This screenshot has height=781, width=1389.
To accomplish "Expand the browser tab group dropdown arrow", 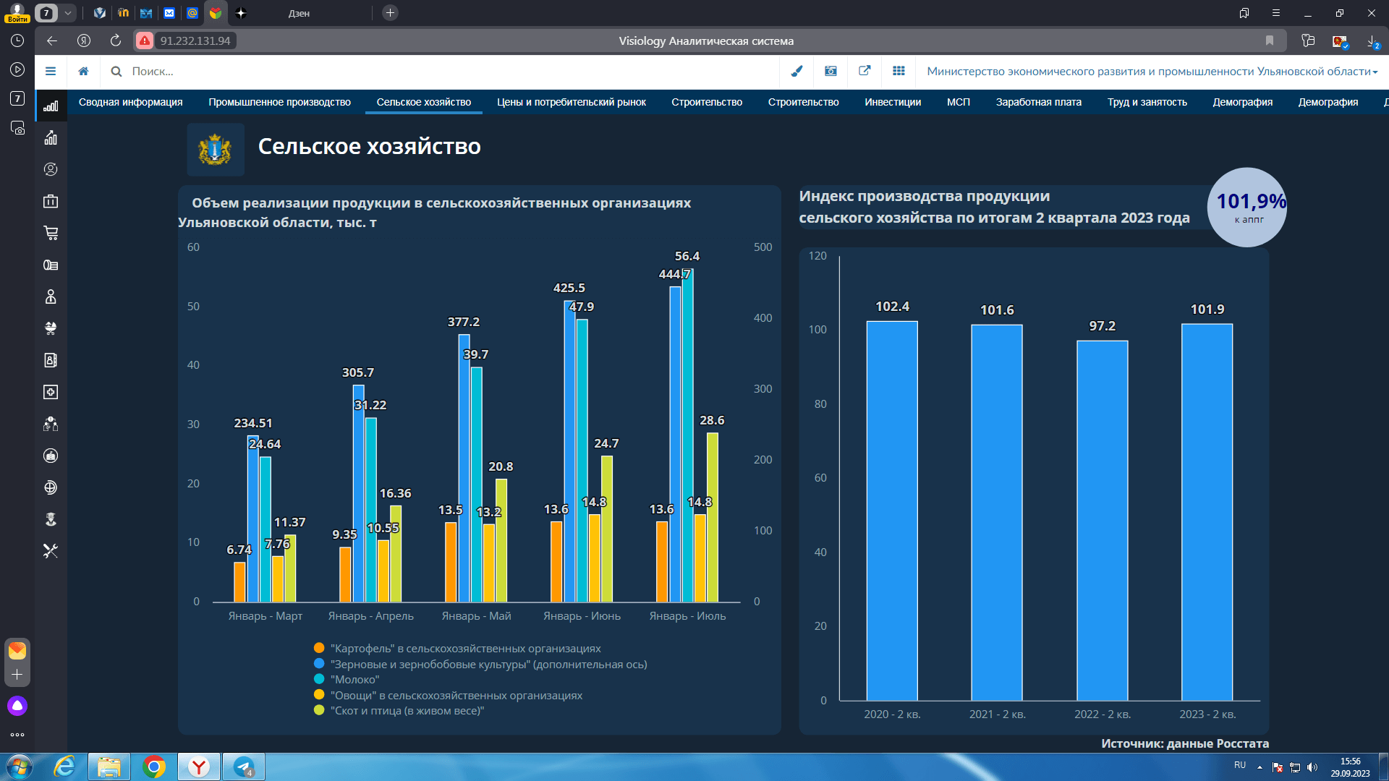I will [x=67, y=13].
